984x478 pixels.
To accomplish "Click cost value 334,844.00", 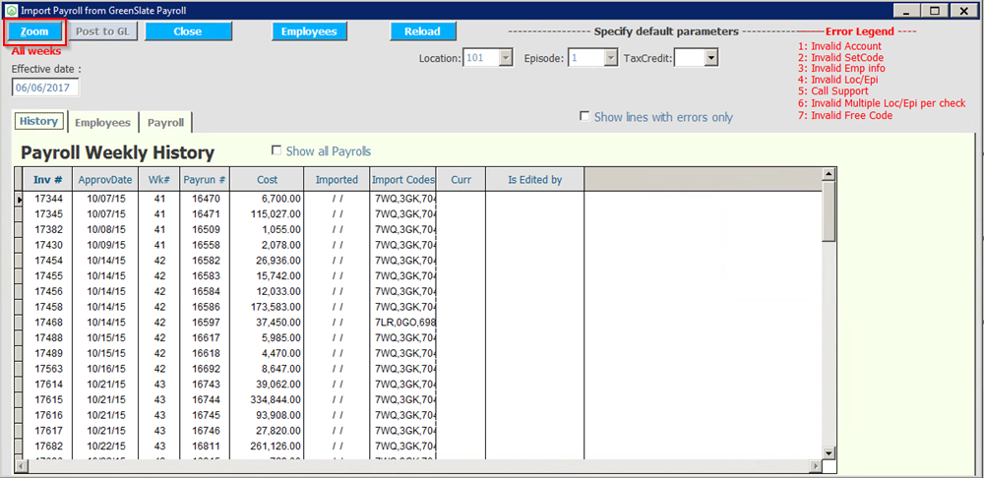I will [275, 399].
